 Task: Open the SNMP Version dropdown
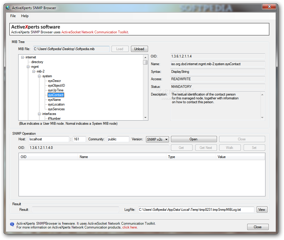(x=157, y=139)
